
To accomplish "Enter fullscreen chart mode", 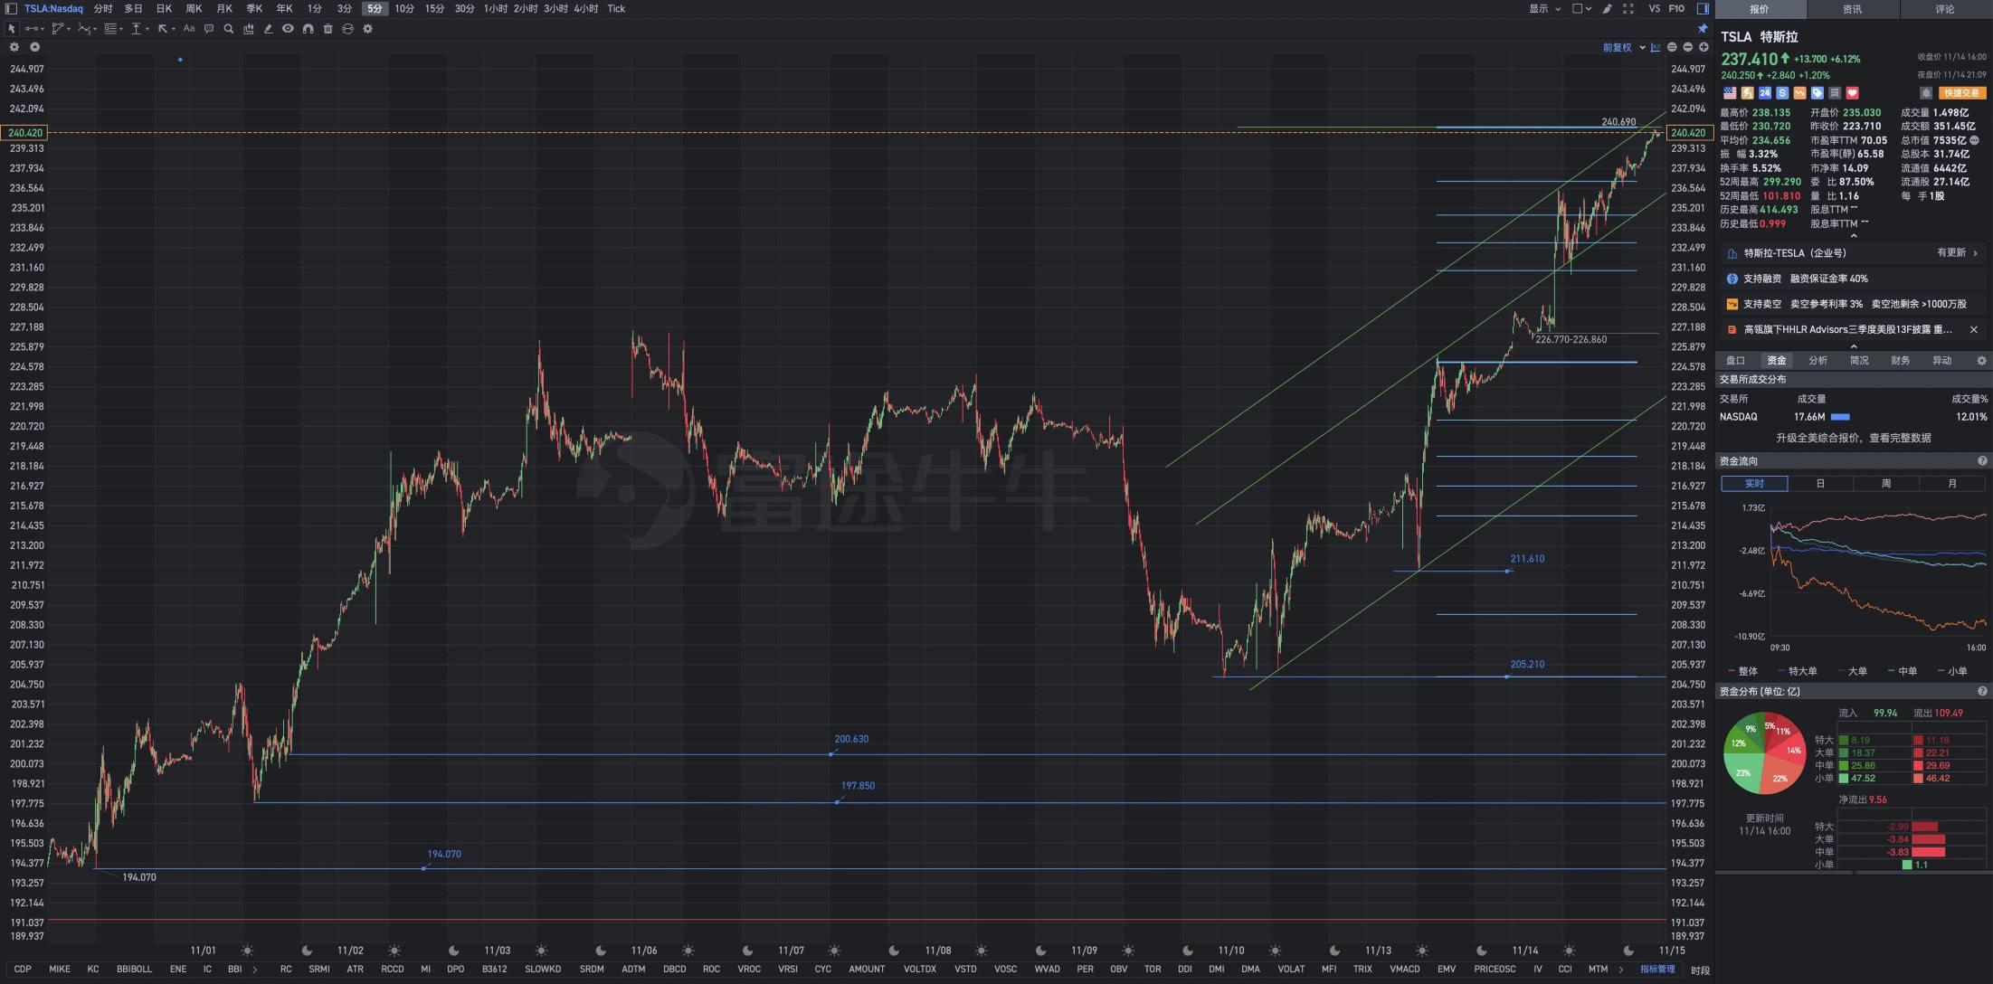I will [x=1628, y=8].
